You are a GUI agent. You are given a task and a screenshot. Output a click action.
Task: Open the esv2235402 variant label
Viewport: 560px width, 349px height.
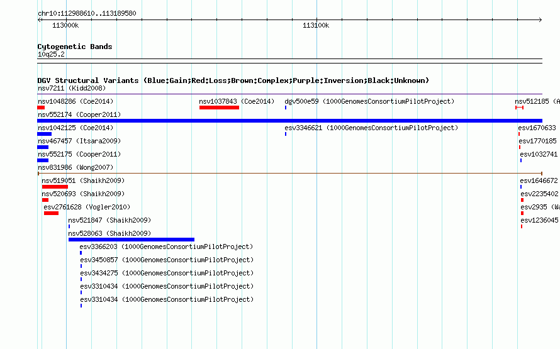point(539,194)
